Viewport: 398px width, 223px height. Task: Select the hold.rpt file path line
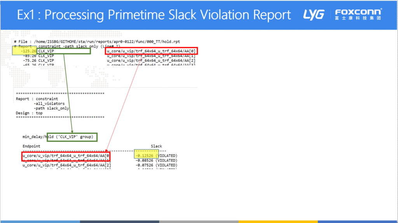pos(97,41)
